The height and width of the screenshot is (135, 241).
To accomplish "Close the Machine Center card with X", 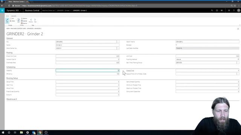I will coord(238,29).
